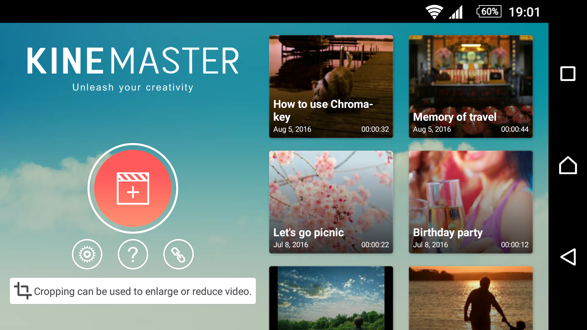Tap the "Jul 8, 2016" date on Let's go picnic
The image size is (587, 330).
click(291, 245)
